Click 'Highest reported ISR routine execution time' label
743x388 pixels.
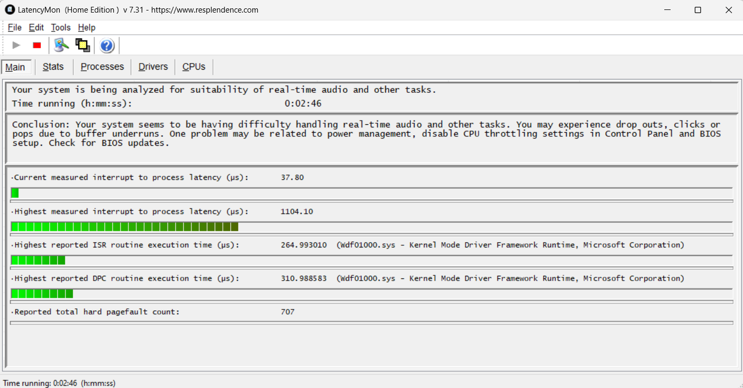(126, 245)
